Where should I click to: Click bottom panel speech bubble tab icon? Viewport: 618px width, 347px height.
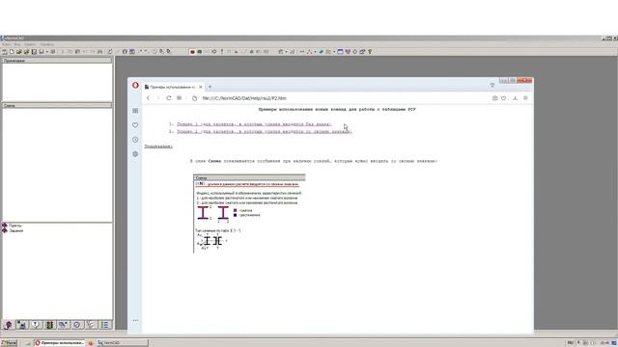(x=36, y=325)
